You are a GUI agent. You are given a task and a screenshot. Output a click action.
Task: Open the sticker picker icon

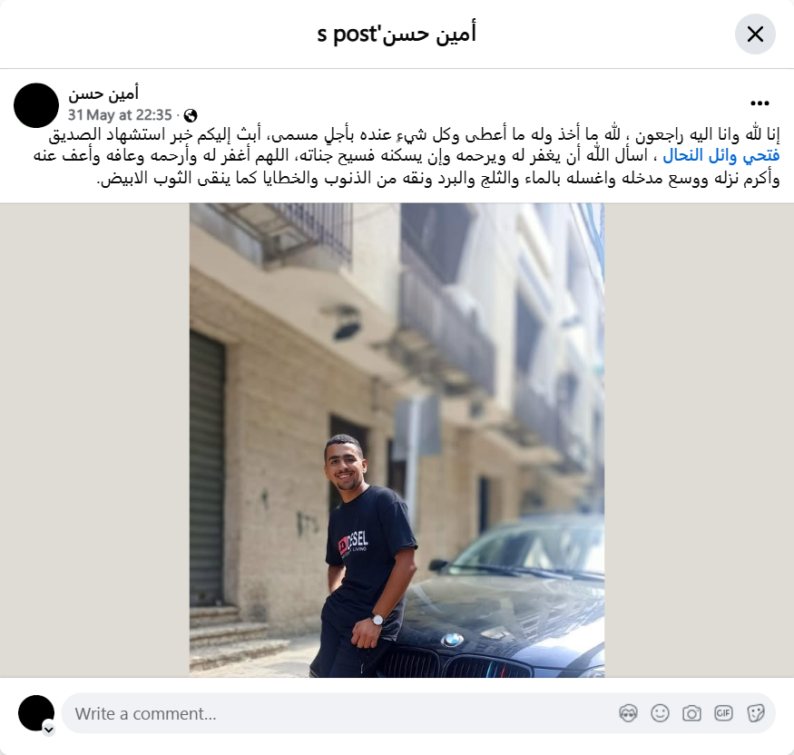click(x=756, y=713)
